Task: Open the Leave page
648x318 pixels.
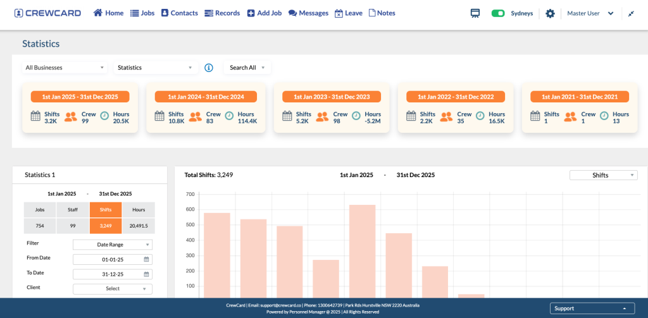Action: 349,13
